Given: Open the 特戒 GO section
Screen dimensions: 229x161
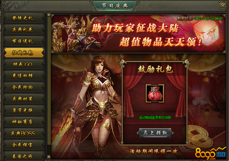Looking at the screenshot, I should 24,64.
